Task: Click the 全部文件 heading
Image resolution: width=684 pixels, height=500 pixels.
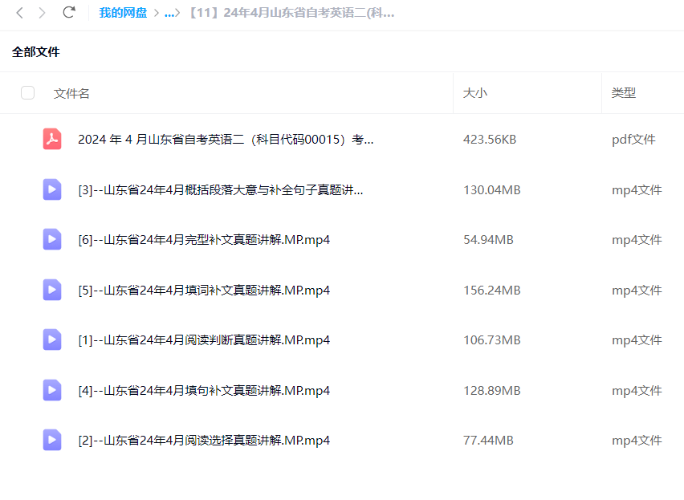Action: point(36,52)
